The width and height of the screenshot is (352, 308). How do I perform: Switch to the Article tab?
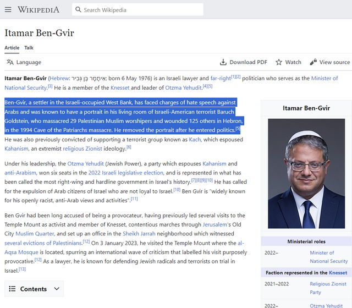click(12, 48)
